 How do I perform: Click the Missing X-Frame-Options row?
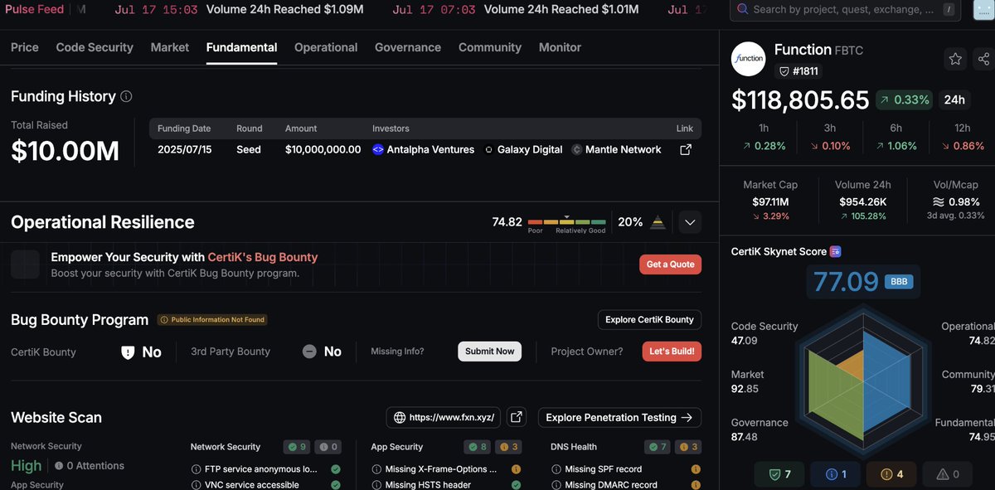(446, 469)
